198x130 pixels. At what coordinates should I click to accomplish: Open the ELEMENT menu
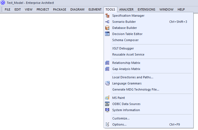(x=95, y=9)
